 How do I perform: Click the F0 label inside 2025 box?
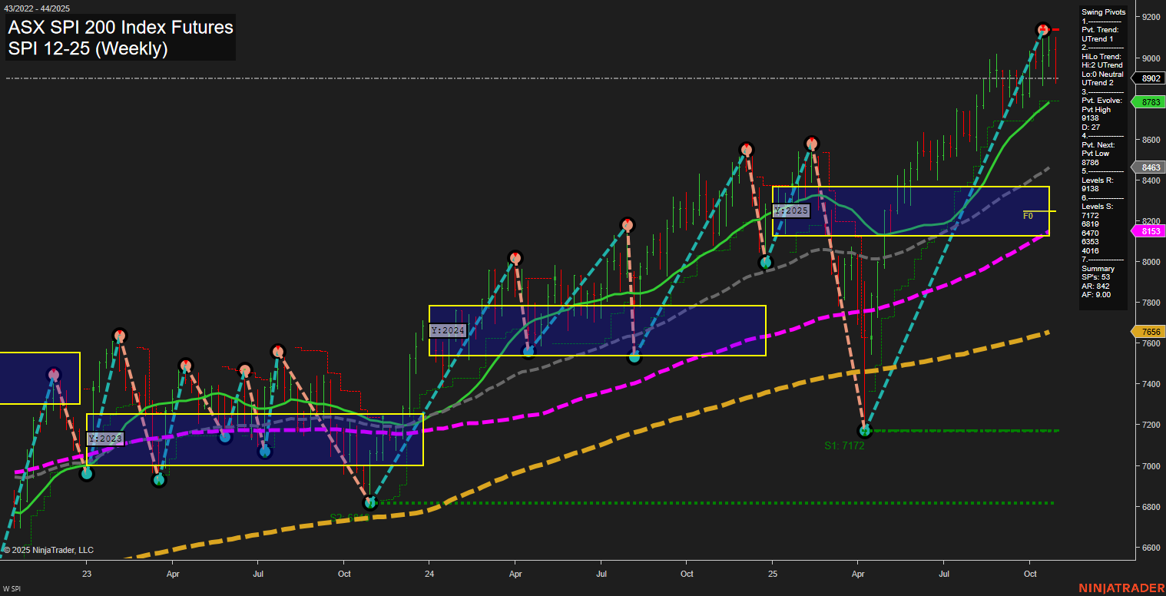click(1028, 216)
